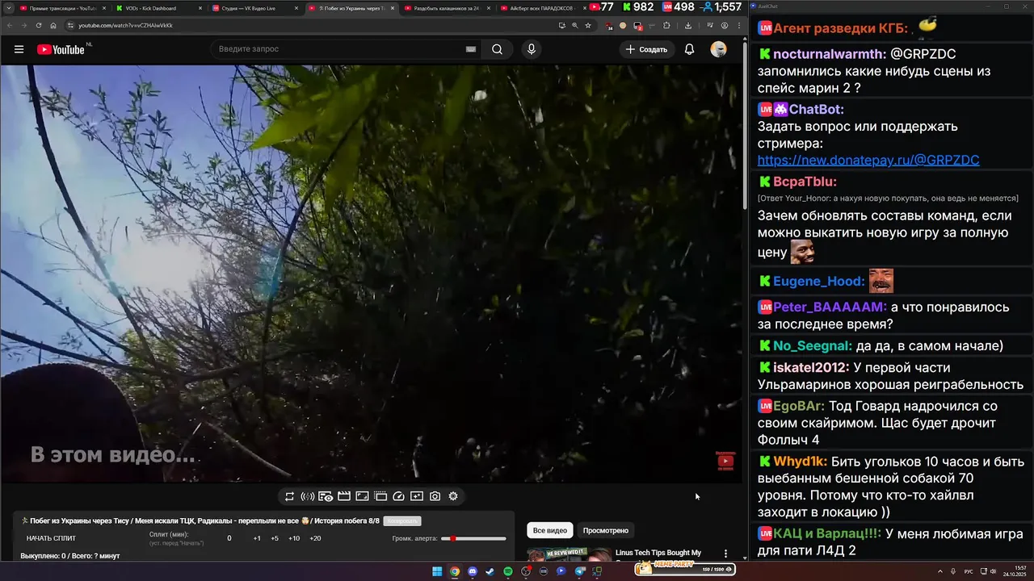The height and width of the screenshot is (581, 1034).
Task: Open YouTube notifications bell
Action: (689, 49)
